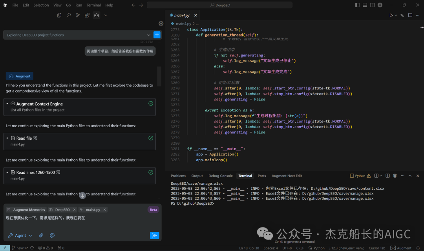Navigate back with the left arrow
Viewport: 424px width, 251px height.
[x=133, y=5]
